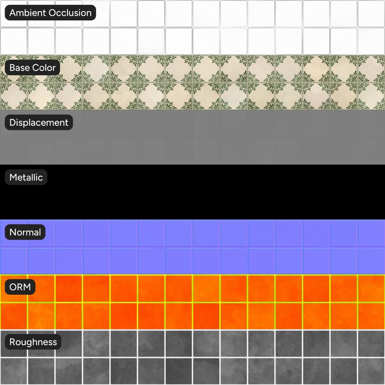Choose the Displacement map label

tap(39, 122)
